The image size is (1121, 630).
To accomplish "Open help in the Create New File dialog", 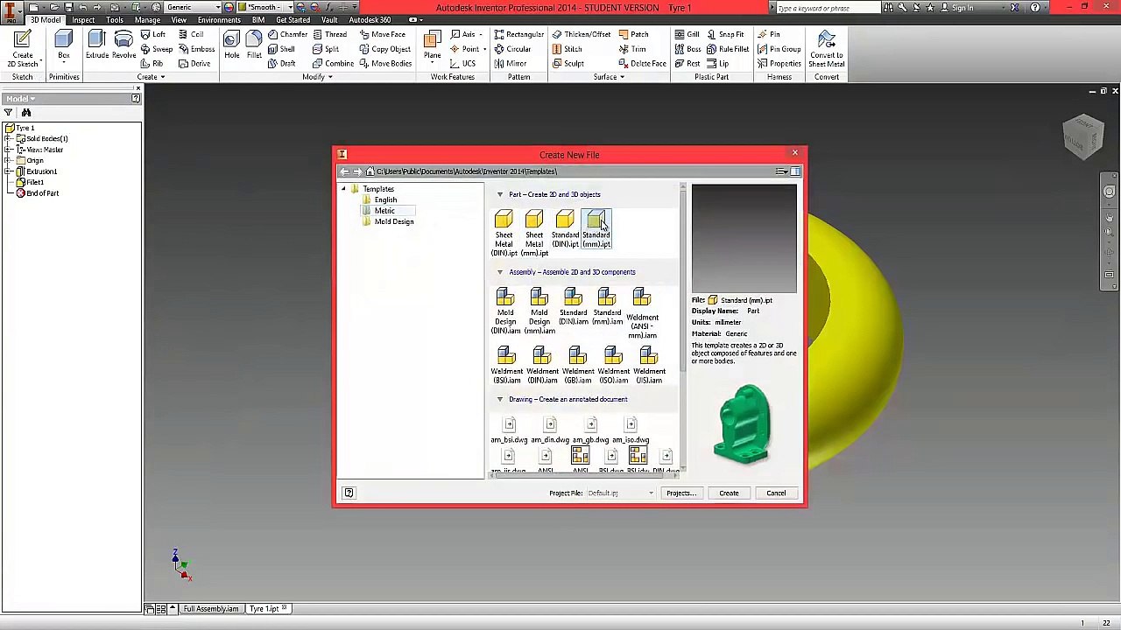I will point(349,493).
